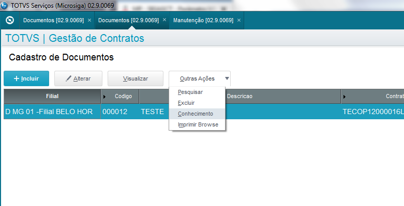Select Imprimir Browse menu entry
The height and width of the screenshot is (206, 404).
click(197, 124)
